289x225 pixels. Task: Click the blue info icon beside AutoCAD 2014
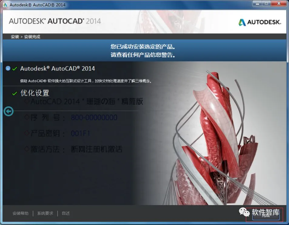(x=8, y=68)
